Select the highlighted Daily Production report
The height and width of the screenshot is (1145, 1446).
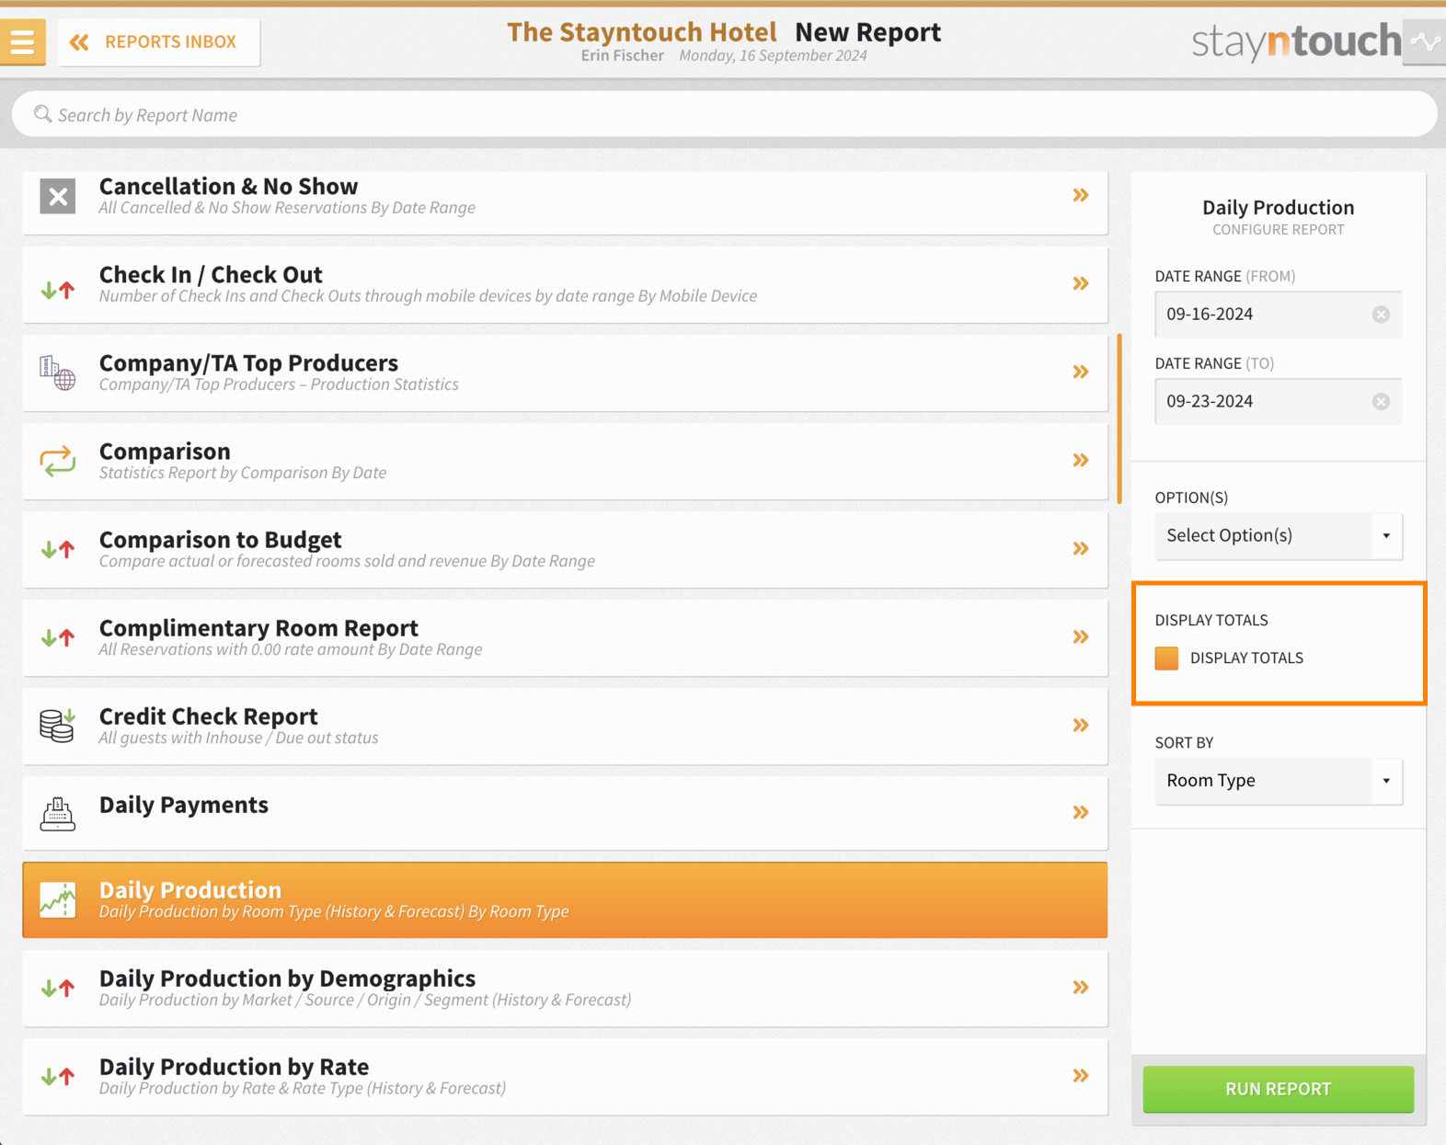click(565, 900)
